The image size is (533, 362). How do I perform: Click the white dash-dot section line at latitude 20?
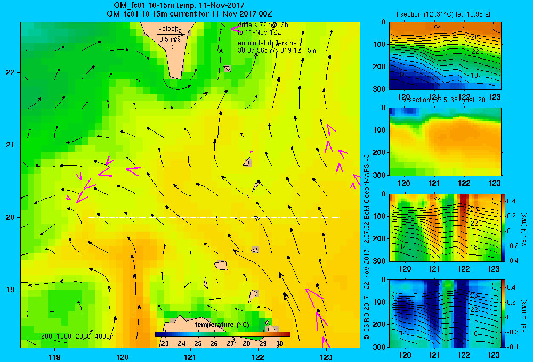[214, 217]
